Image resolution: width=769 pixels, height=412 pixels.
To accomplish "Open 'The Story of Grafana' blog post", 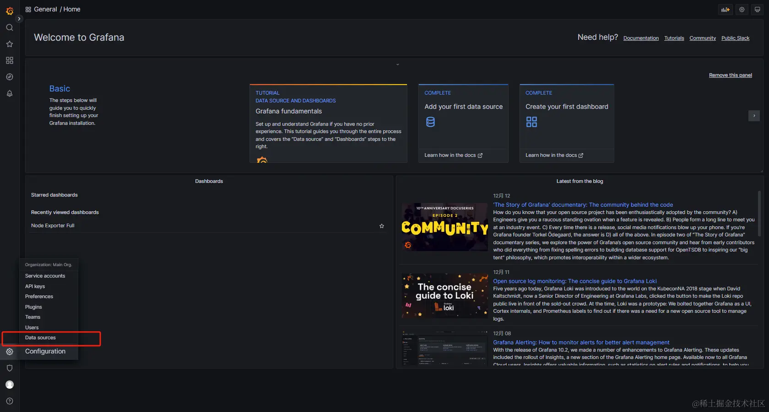I will (583, 205).
